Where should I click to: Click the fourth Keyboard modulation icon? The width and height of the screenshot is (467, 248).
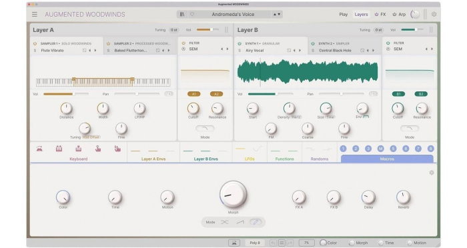[x=98, y=149]
